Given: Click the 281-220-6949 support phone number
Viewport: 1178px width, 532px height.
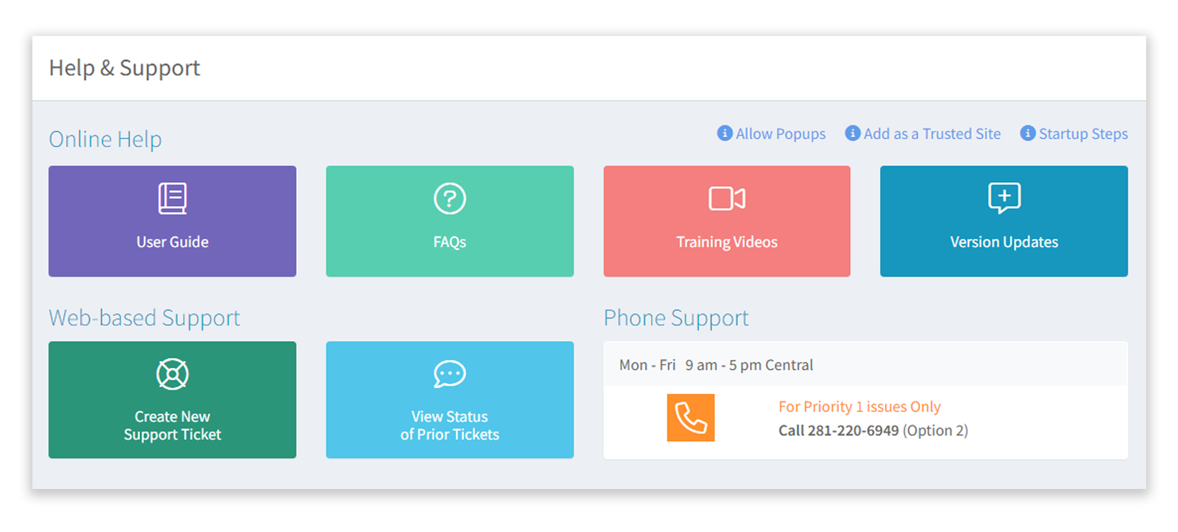Looking at the screenshot, I should (852, 431).
